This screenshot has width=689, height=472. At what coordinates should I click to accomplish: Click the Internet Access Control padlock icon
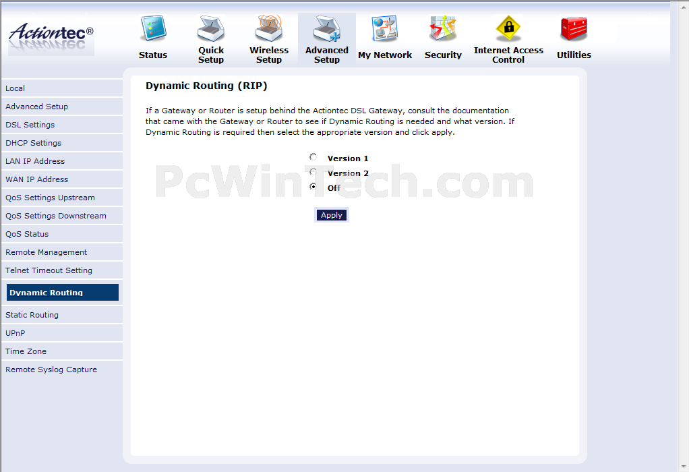[x=508, y=28]
